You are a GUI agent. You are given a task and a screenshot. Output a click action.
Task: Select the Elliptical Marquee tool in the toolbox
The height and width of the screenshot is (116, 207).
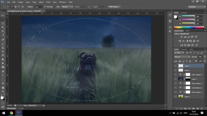pos(3,20)
